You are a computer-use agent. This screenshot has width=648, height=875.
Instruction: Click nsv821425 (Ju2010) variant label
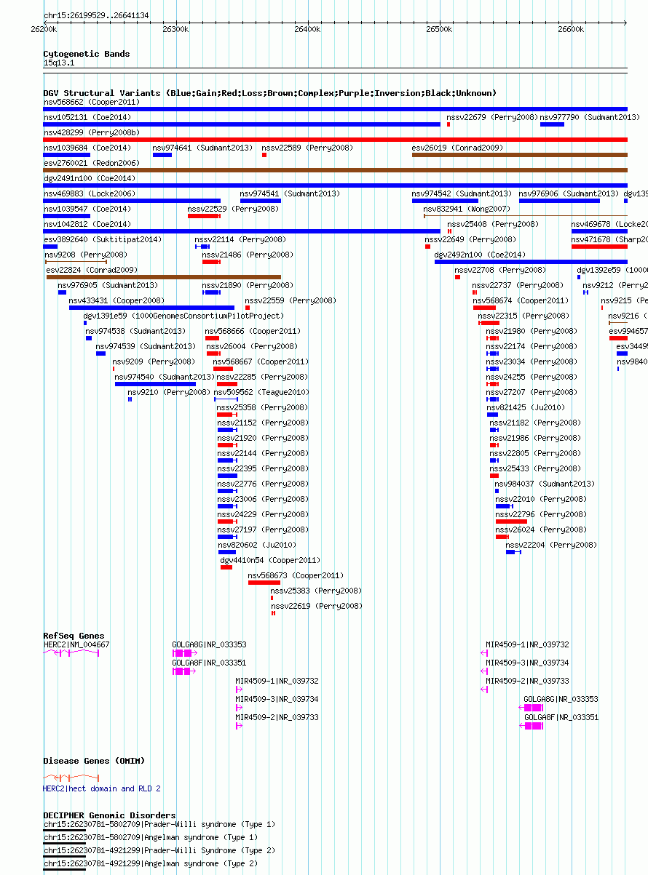click(526, 407)
